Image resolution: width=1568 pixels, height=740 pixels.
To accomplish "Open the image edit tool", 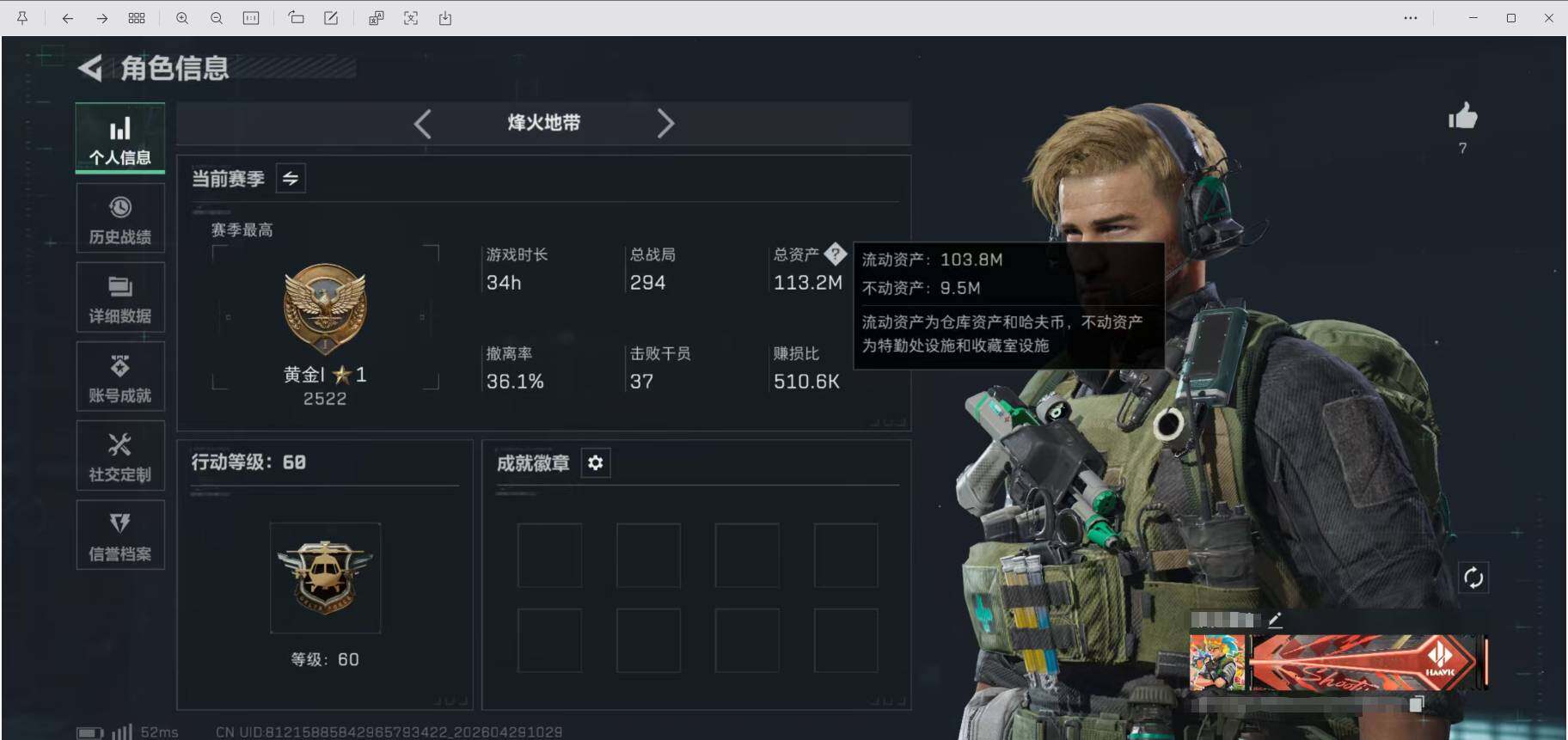I will pyautogui.click(x=331, y=18).
